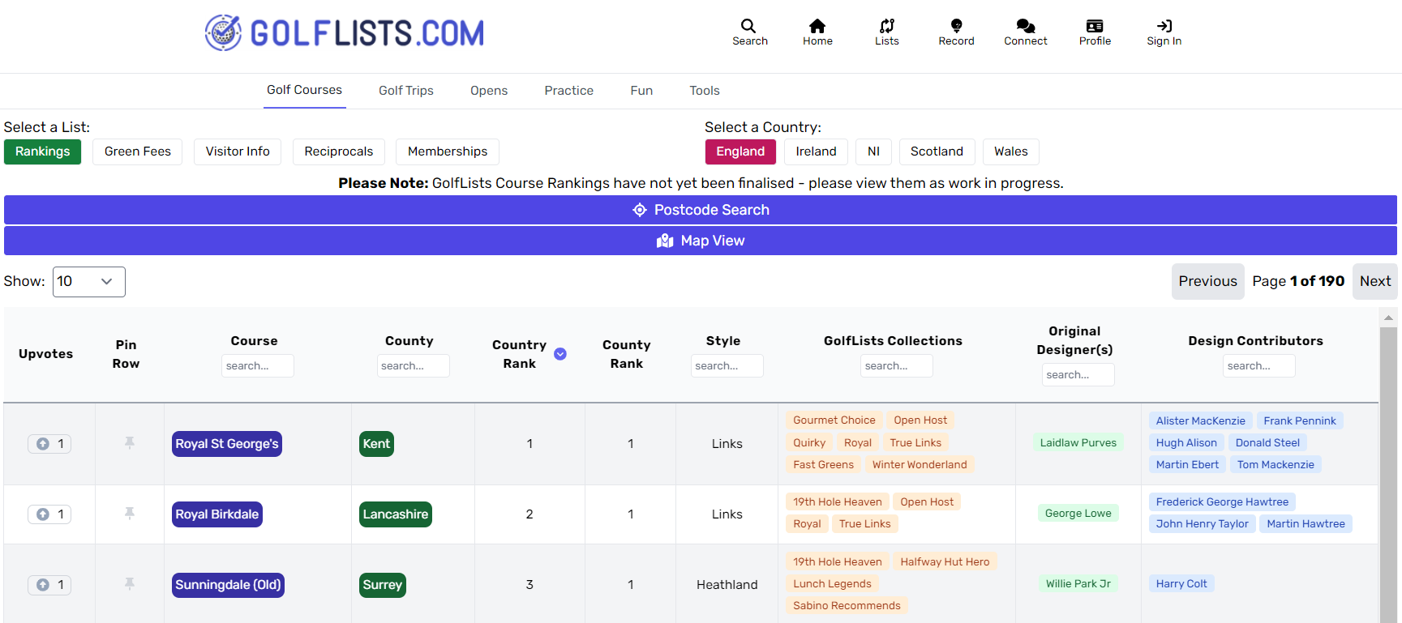Select the Memberships list

click(448, 151)
